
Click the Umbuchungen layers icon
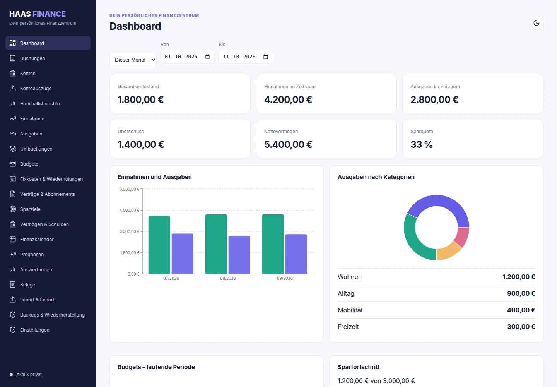click(x=13, y=149)
